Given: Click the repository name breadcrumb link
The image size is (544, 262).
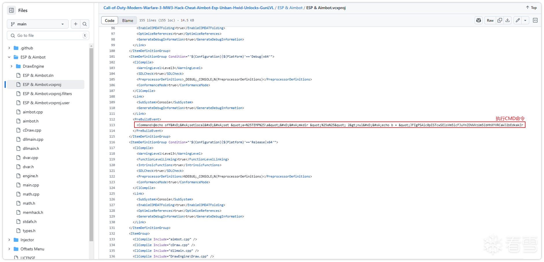Looking at the screenshot, I should (x=188, y=8).
